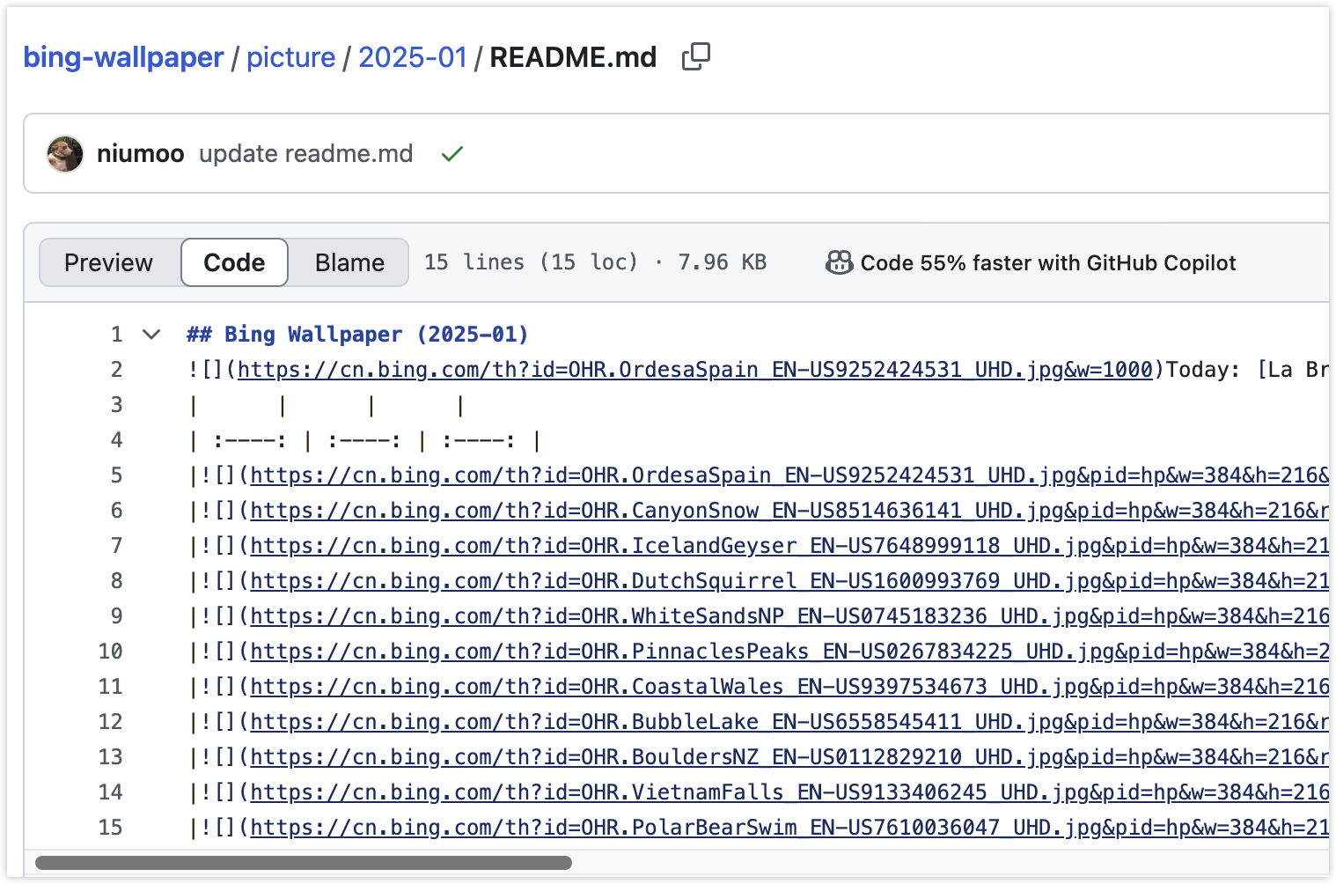Viewport: 1336px width, 884px height.
Task: Go to the picture folder breadcrumb
Action: click(290, 57)
